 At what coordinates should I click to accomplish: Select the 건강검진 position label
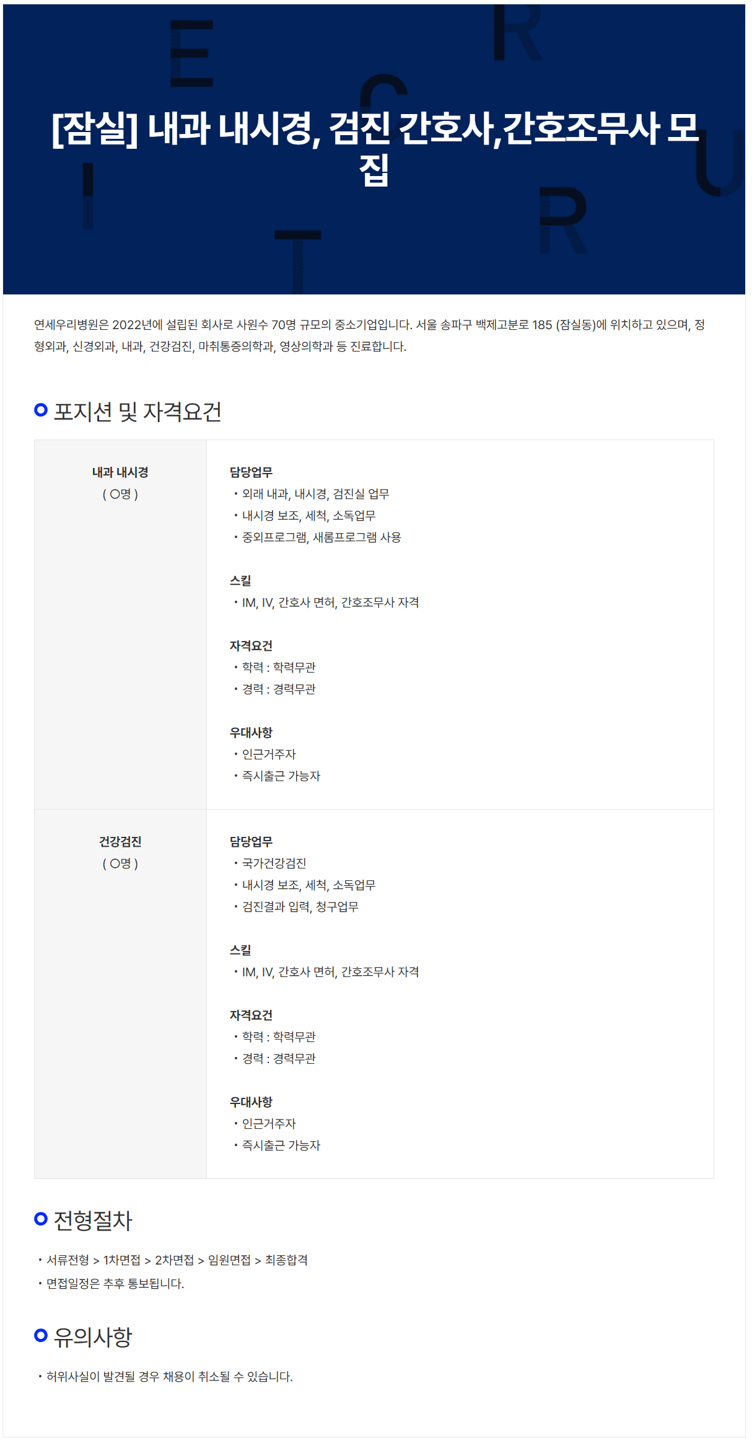[120, 842]
